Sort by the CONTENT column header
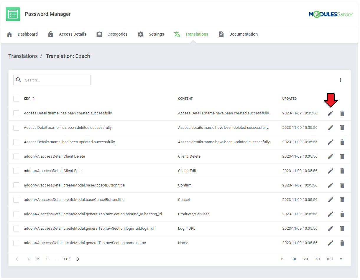This screenshot has width=360, height=280. pyautogui.click(x=185, y=99)
